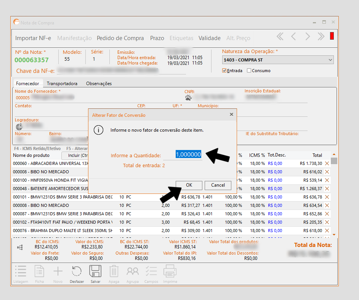The image size is (359, 300).
Task: Click the Manifestação menu item
Action: (74, 38)
